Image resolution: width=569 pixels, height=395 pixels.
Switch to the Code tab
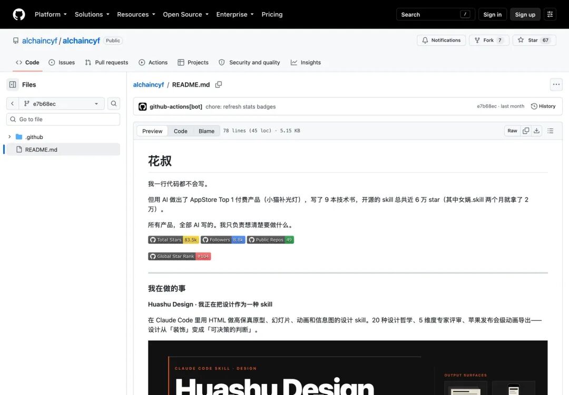27,62
